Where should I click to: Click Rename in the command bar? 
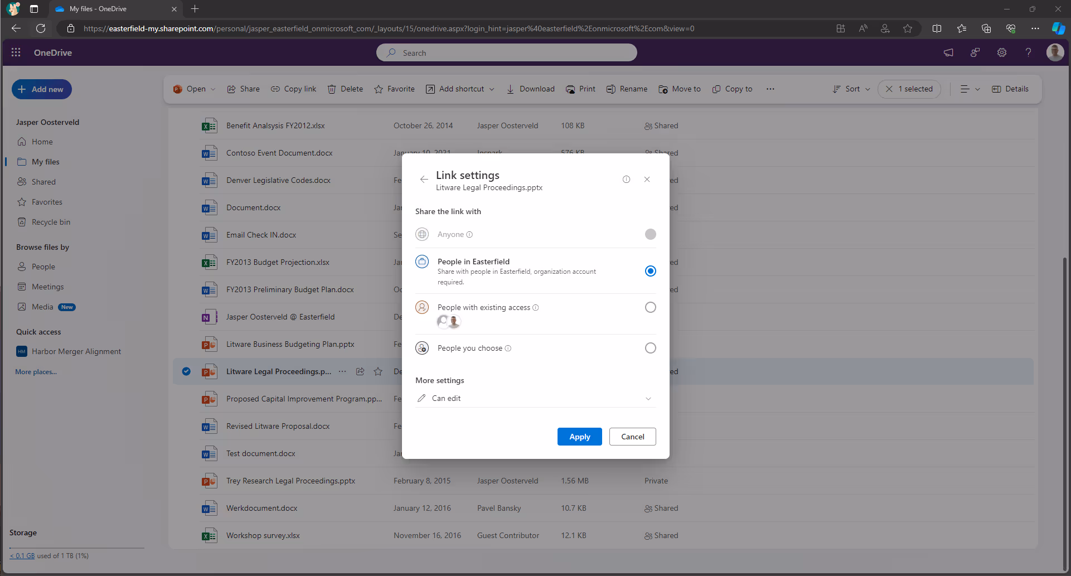627,89
